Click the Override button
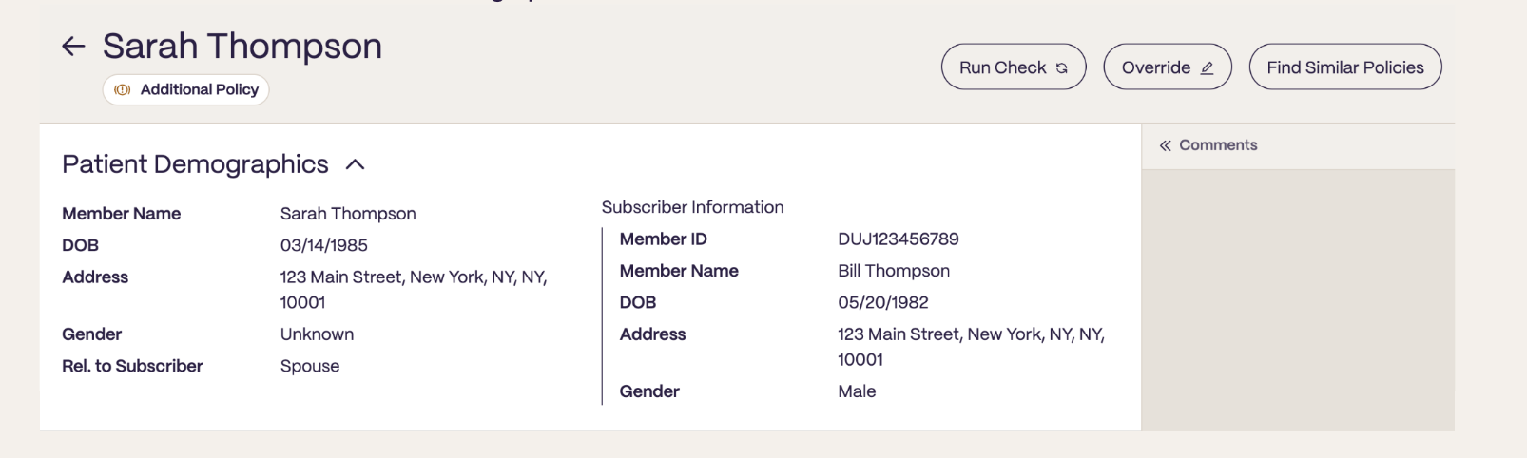Viewport: 1527px width, 458px height. coord(1168,67)
